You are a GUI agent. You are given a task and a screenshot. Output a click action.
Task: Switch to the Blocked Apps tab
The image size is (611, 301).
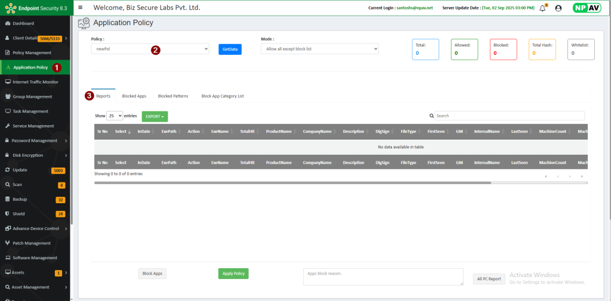pos(134,96)
